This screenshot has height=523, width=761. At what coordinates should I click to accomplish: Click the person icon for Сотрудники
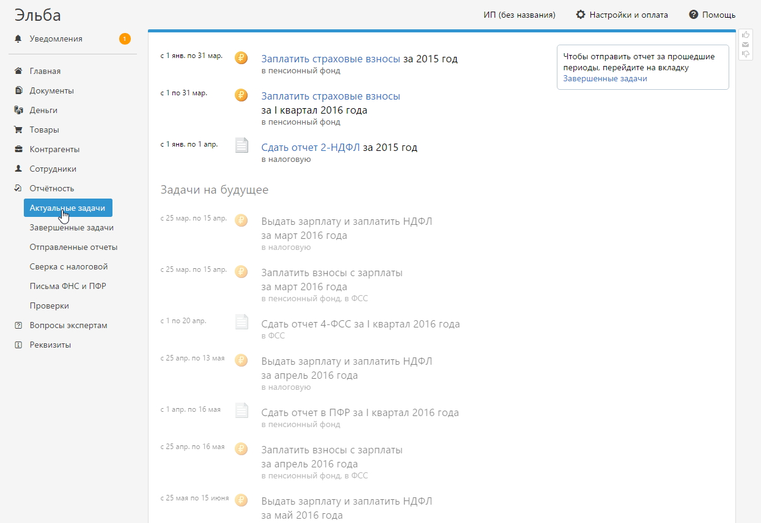point(18,169)
